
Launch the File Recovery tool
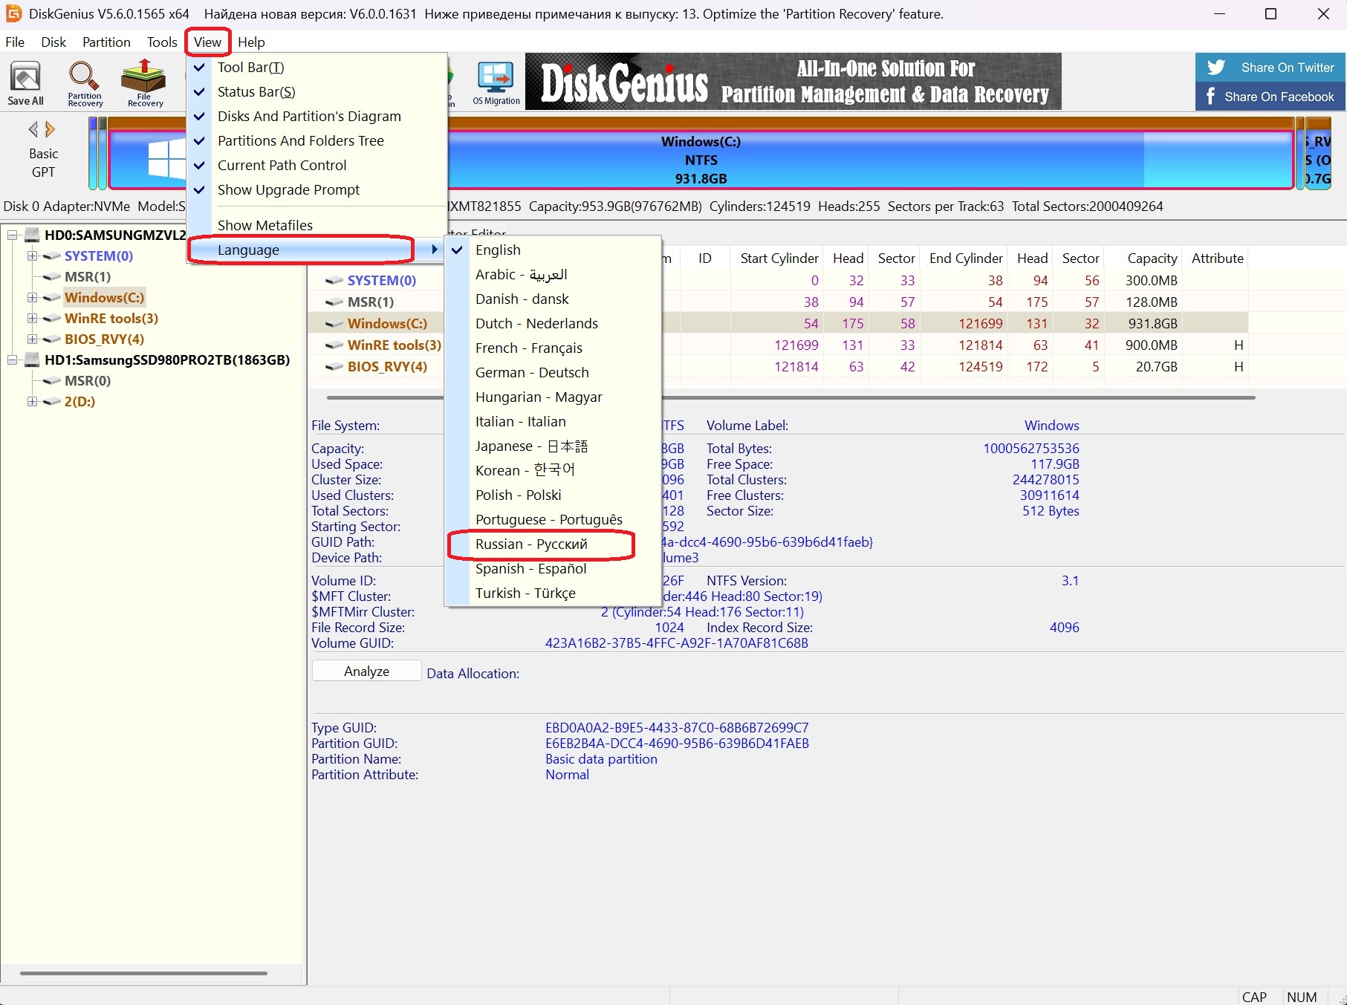coord(144,82)
